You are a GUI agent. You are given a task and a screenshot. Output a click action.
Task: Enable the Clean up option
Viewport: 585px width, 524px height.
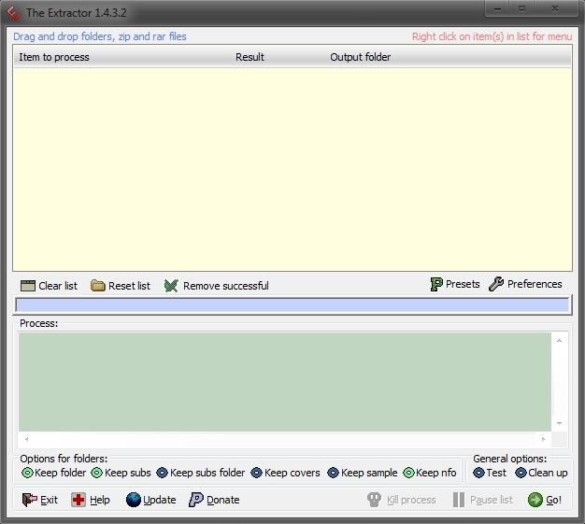(541, 473)
